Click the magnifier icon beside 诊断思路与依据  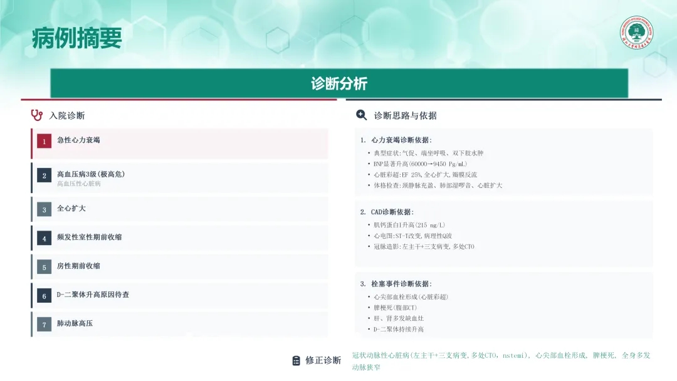tap(361, 115)
